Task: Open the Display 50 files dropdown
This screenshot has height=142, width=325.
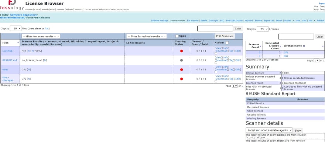Action: click(x=16, y=28)
